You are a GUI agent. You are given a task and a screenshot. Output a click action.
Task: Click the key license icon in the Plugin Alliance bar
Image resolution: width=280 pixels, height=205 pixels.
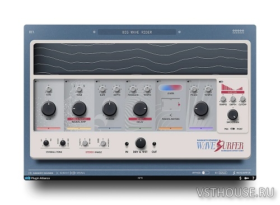point(246,178)
